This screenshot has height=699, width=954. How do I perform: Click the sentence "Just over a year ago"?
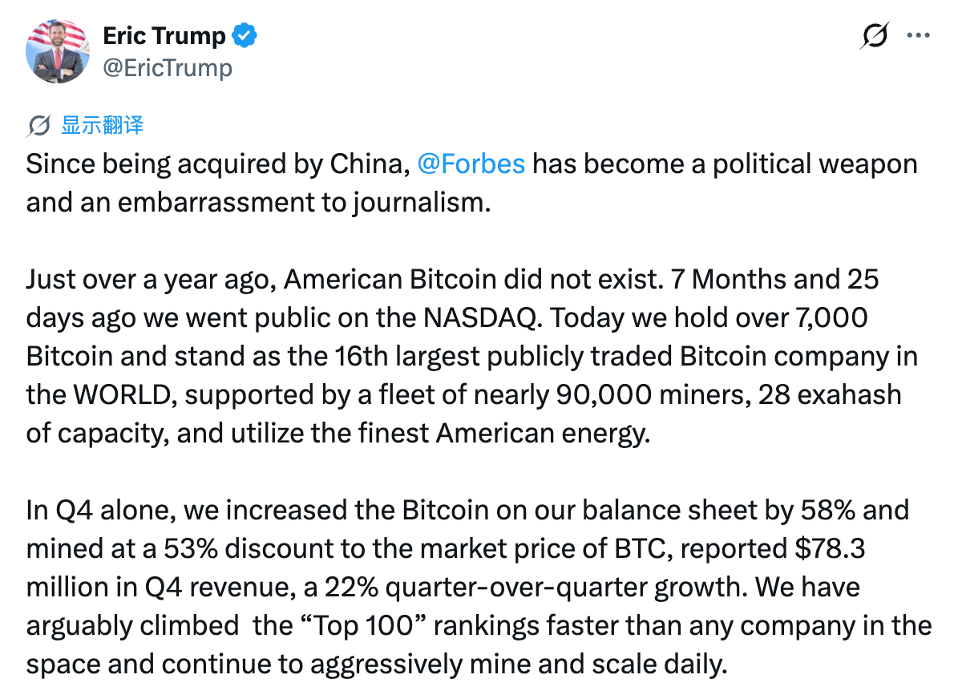(152, 280)
